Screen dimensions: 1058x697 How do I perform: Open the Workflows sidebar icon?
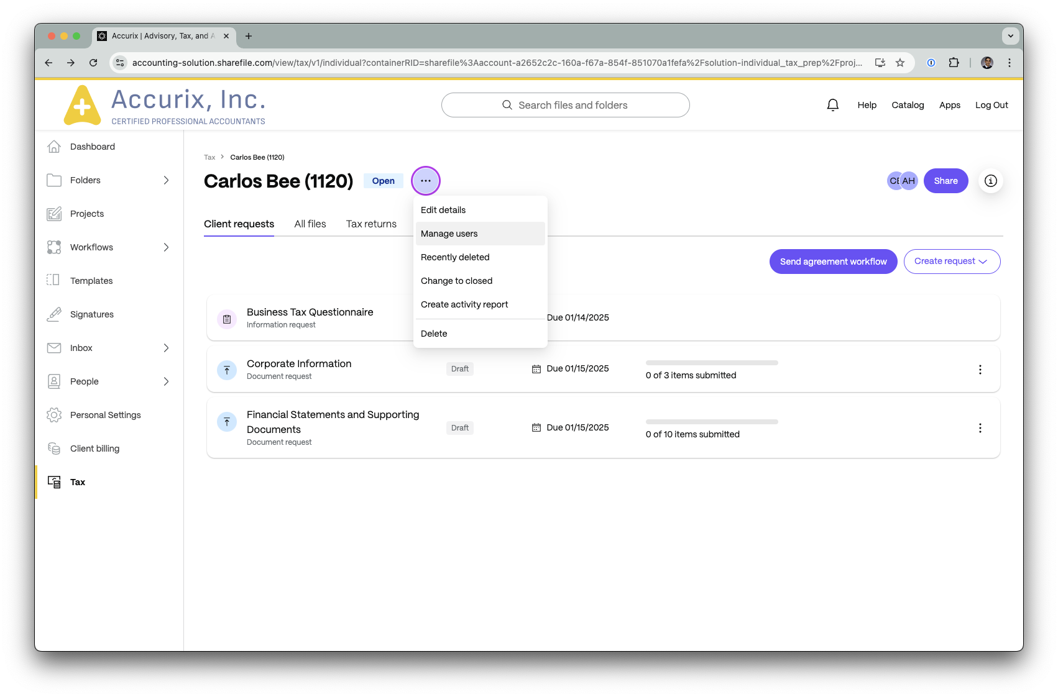tap(54, 247)
